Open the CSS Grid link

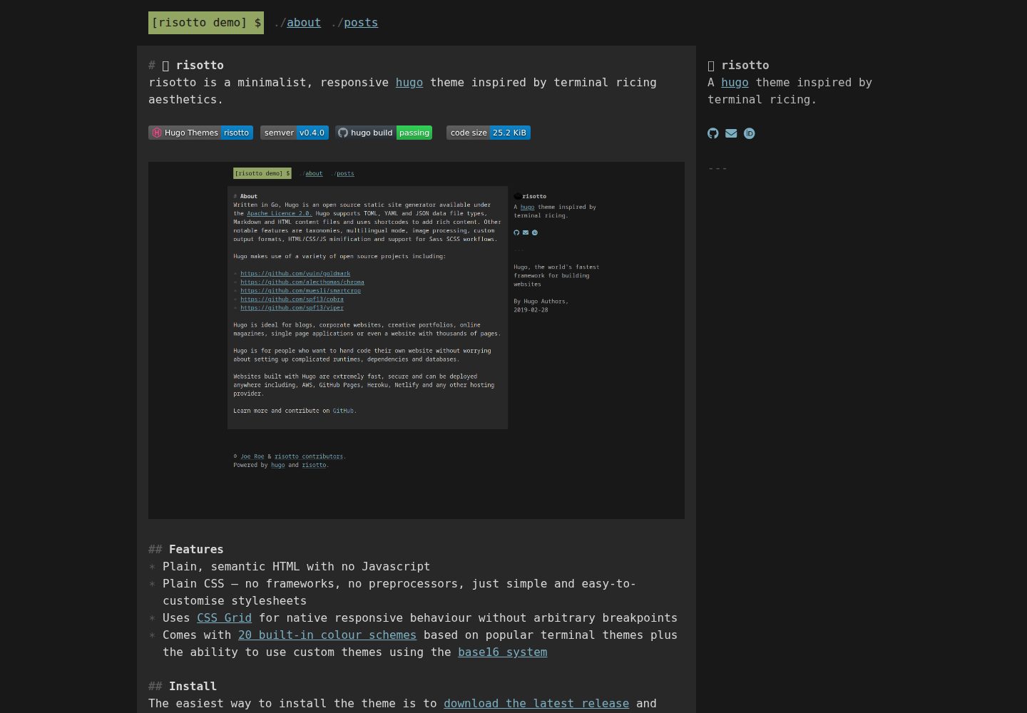point(224,617)
